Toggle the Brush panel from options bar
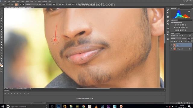 point(12,4)
